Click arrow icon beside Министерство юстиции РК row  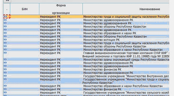5,40
